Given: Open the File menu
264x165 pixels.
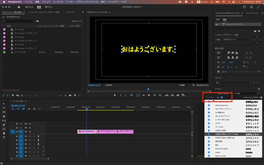Looking at the screenshot, I should (28, 2).
